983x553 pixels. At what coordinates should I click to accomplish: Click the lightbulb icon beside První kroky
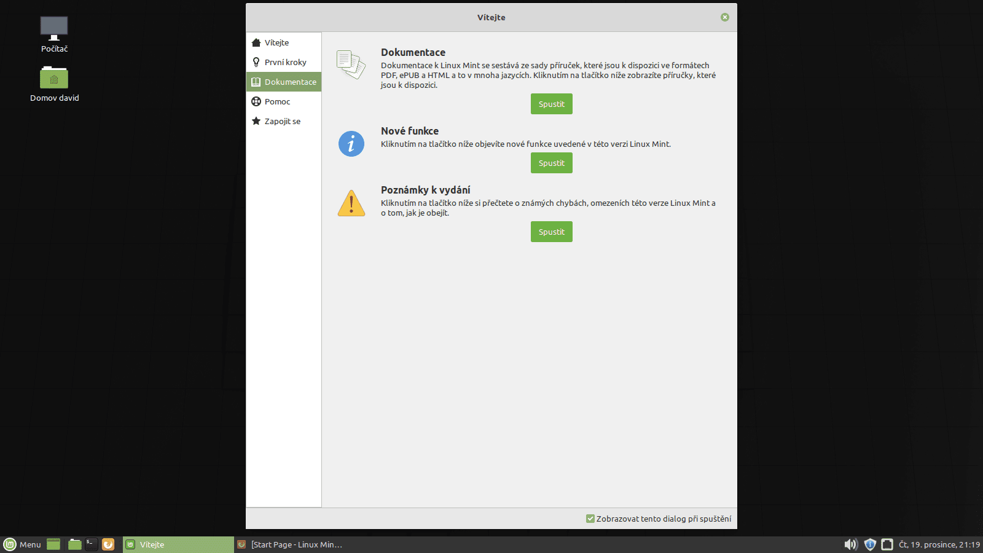pos(256,61)
